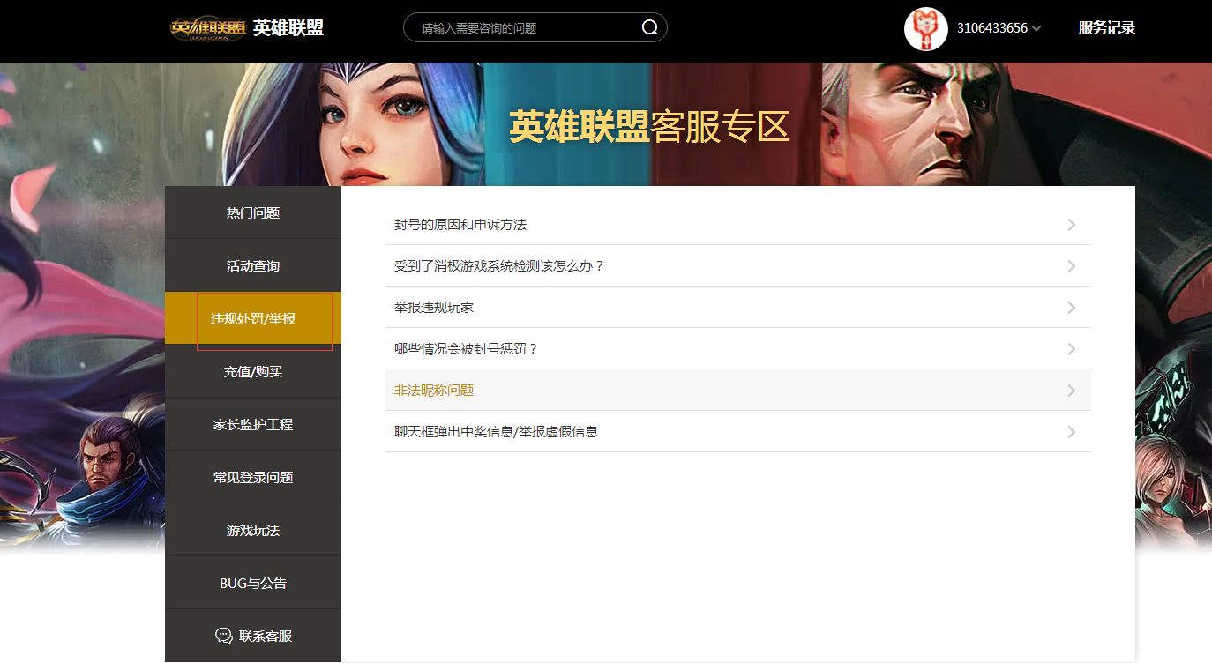Click the chat bubble icon beside 联系客服
The height and width of the screenshot is (663, 1212).
click(224, 636)
